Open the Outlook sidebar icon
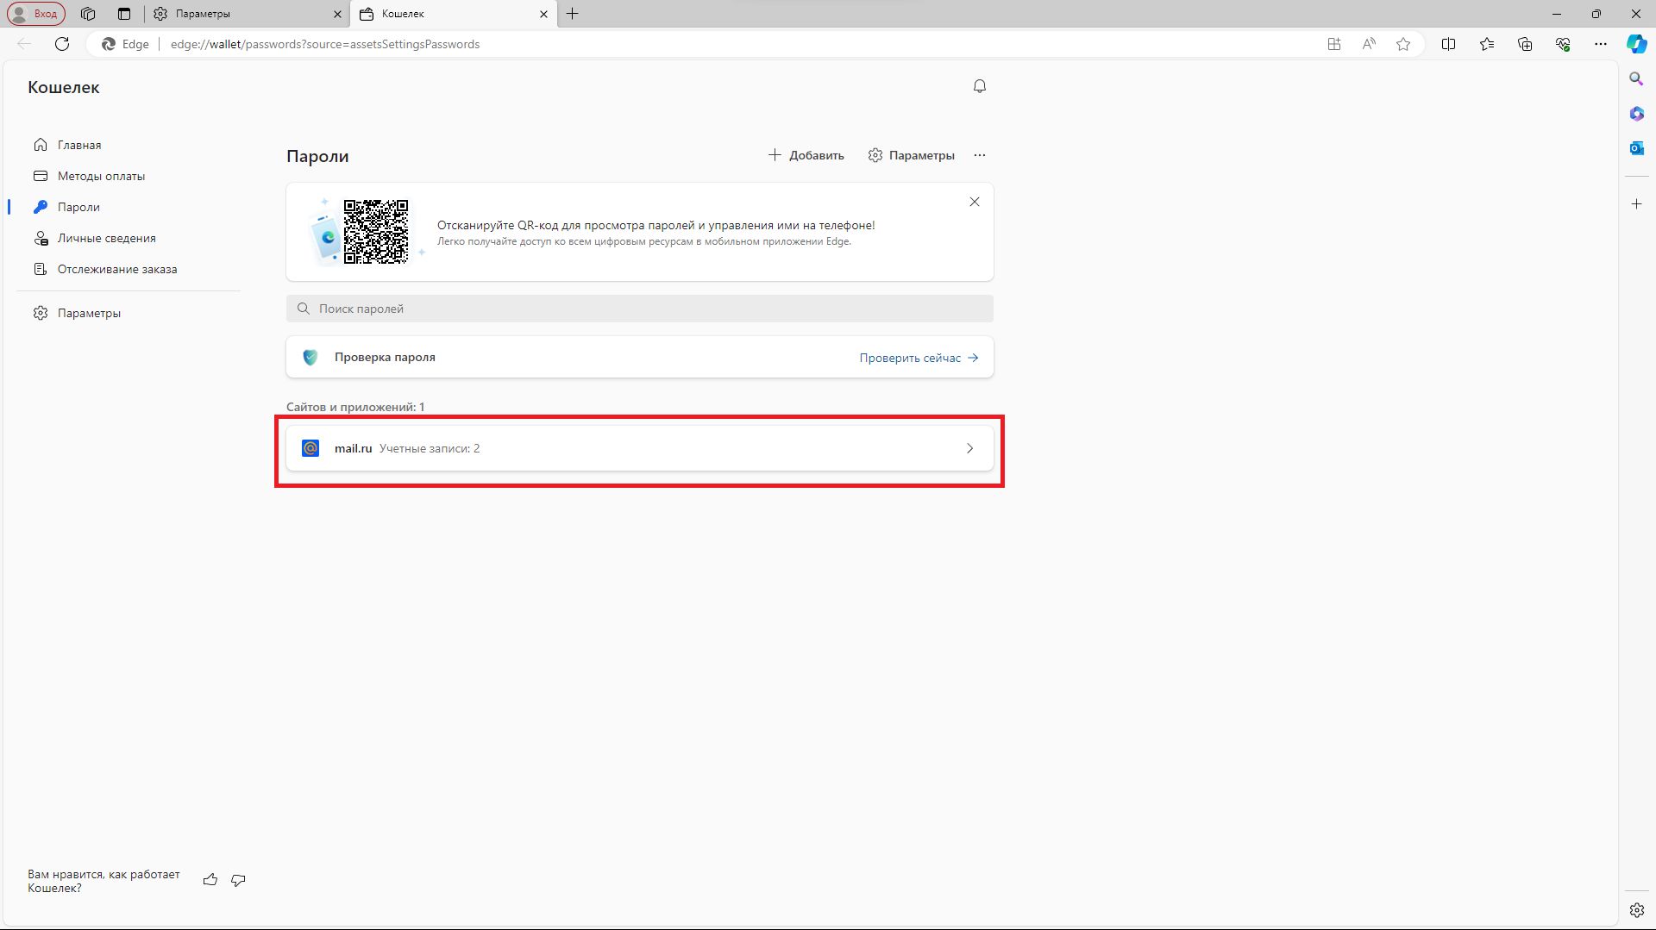The height and width of the screenshot is (930, 1656). point(1636,148)
